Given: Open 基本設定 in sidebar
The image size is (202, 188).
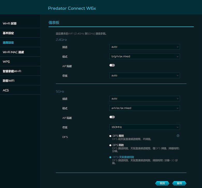Looking at the screenshot, I should pos(20,33).
